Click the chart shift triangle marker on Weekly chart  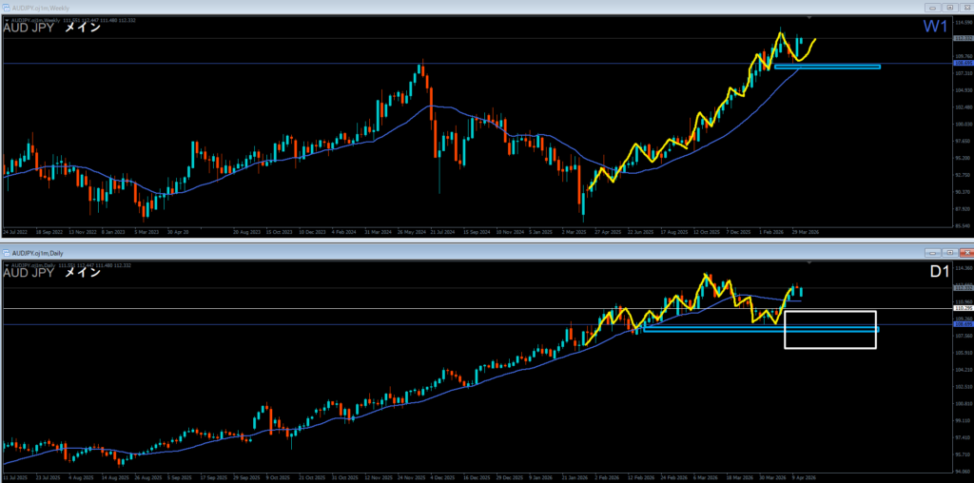pos(809,17)
